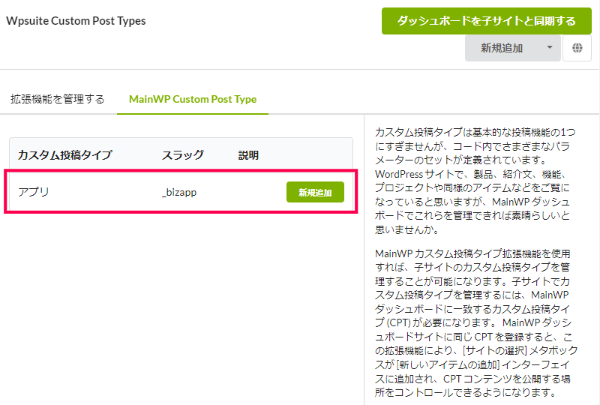
Task: Click the WordPress サイトで text line
Action: [470, 174]
